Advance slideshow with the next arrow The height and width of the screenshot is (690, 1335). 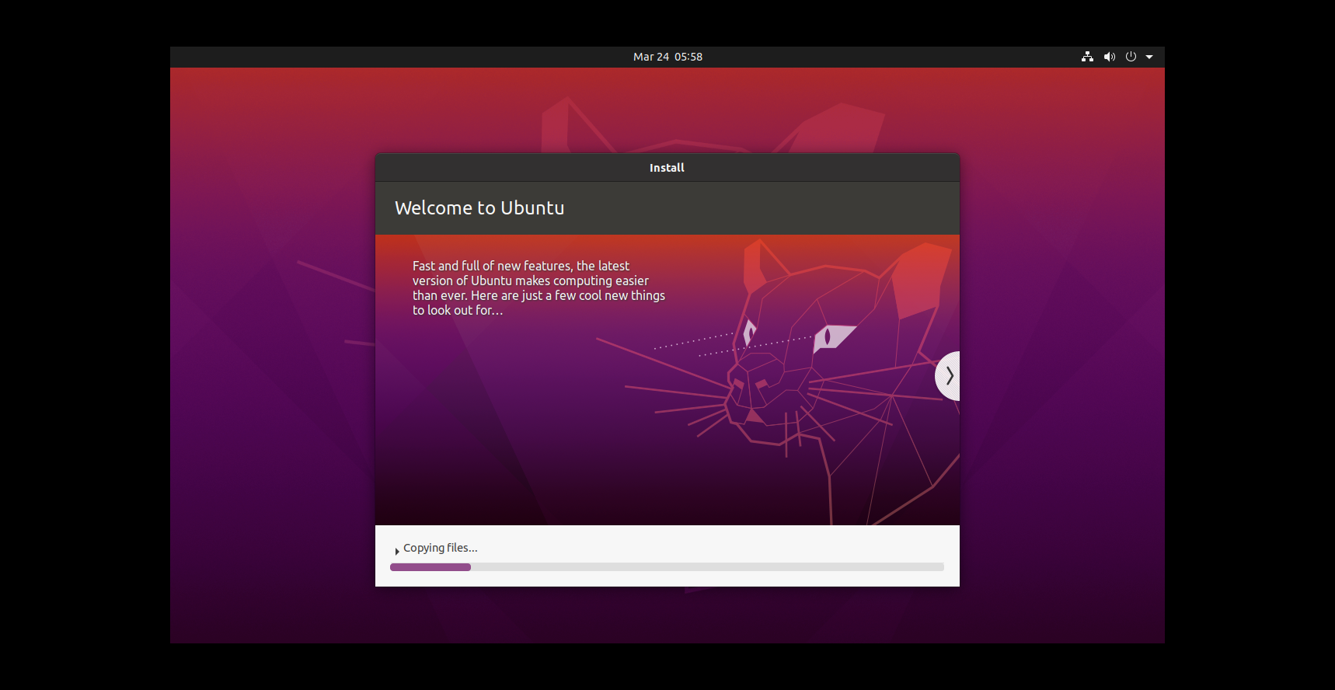[x=948, y=376]
